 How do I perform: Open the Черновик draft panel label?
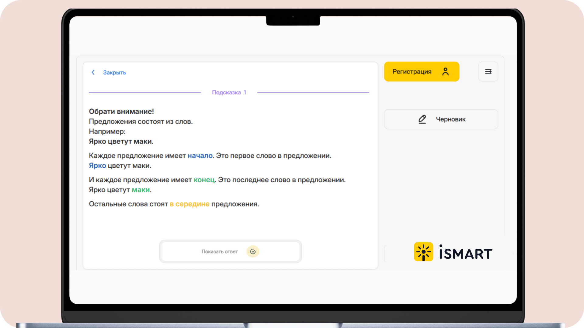[450, 119]
